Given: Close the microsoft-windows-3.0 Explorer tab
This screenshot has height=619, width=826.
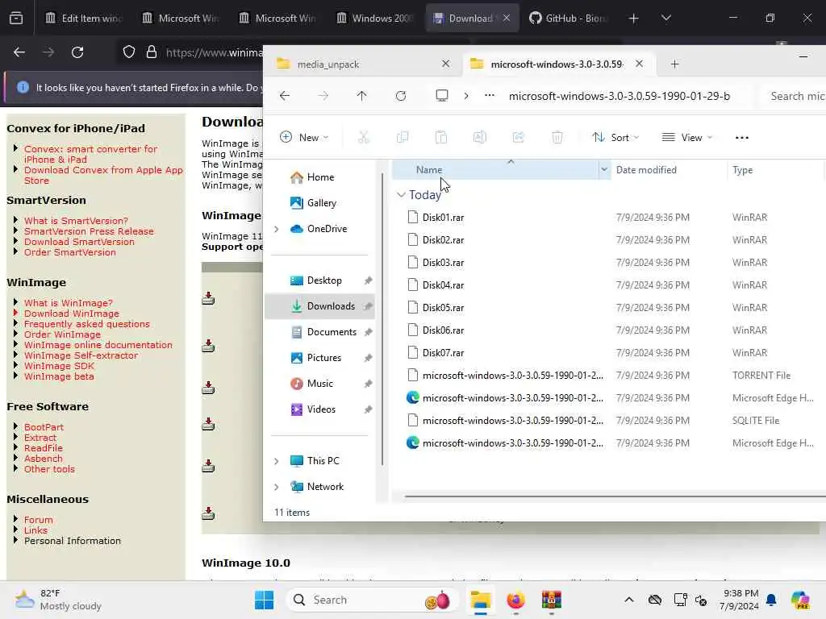Looking at the screenshot, I should point(639,64).
